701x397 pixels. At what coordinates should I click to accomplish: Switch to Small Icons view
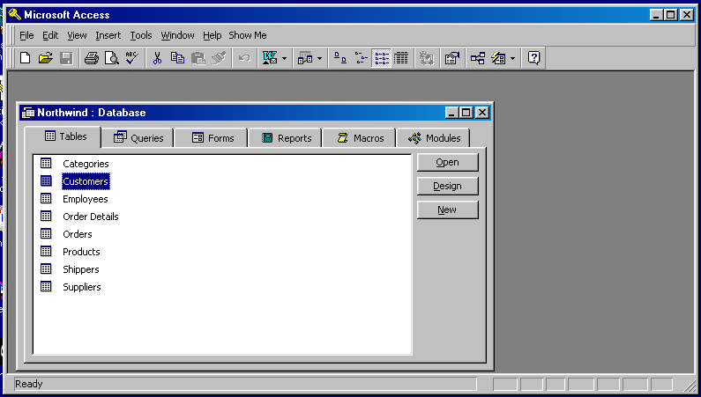pyautogui.click(x=361, y=58)
